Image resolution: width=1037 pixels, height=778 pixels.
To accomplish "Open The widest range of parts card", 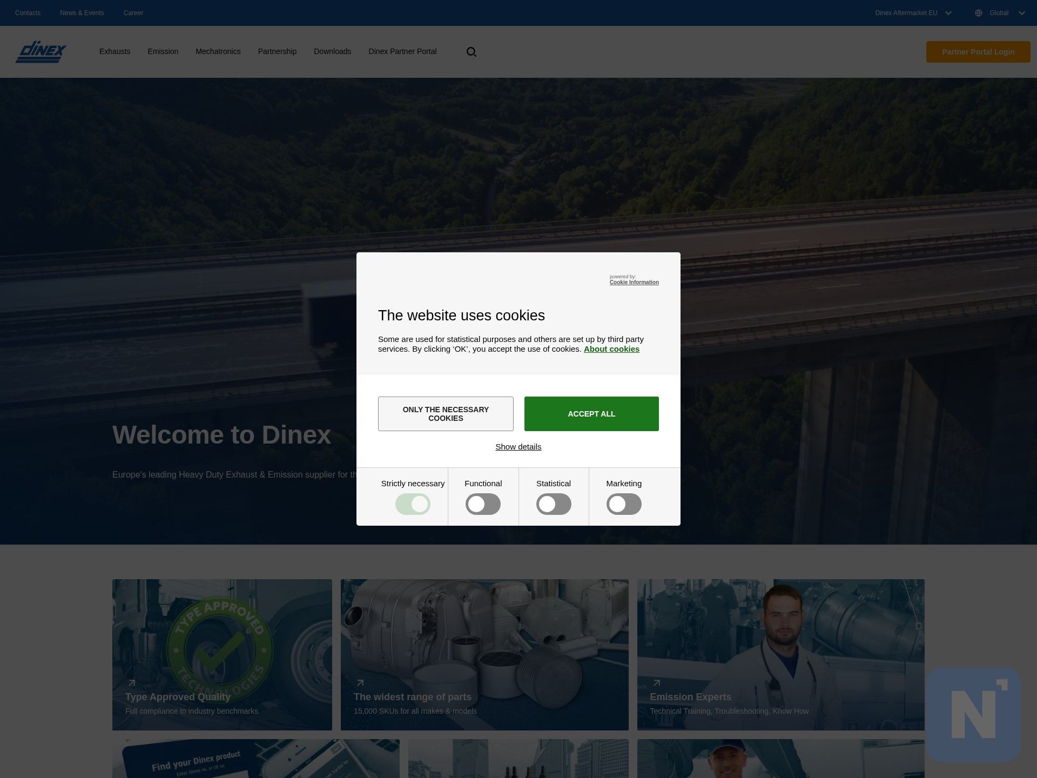I will tap(484, 655).
